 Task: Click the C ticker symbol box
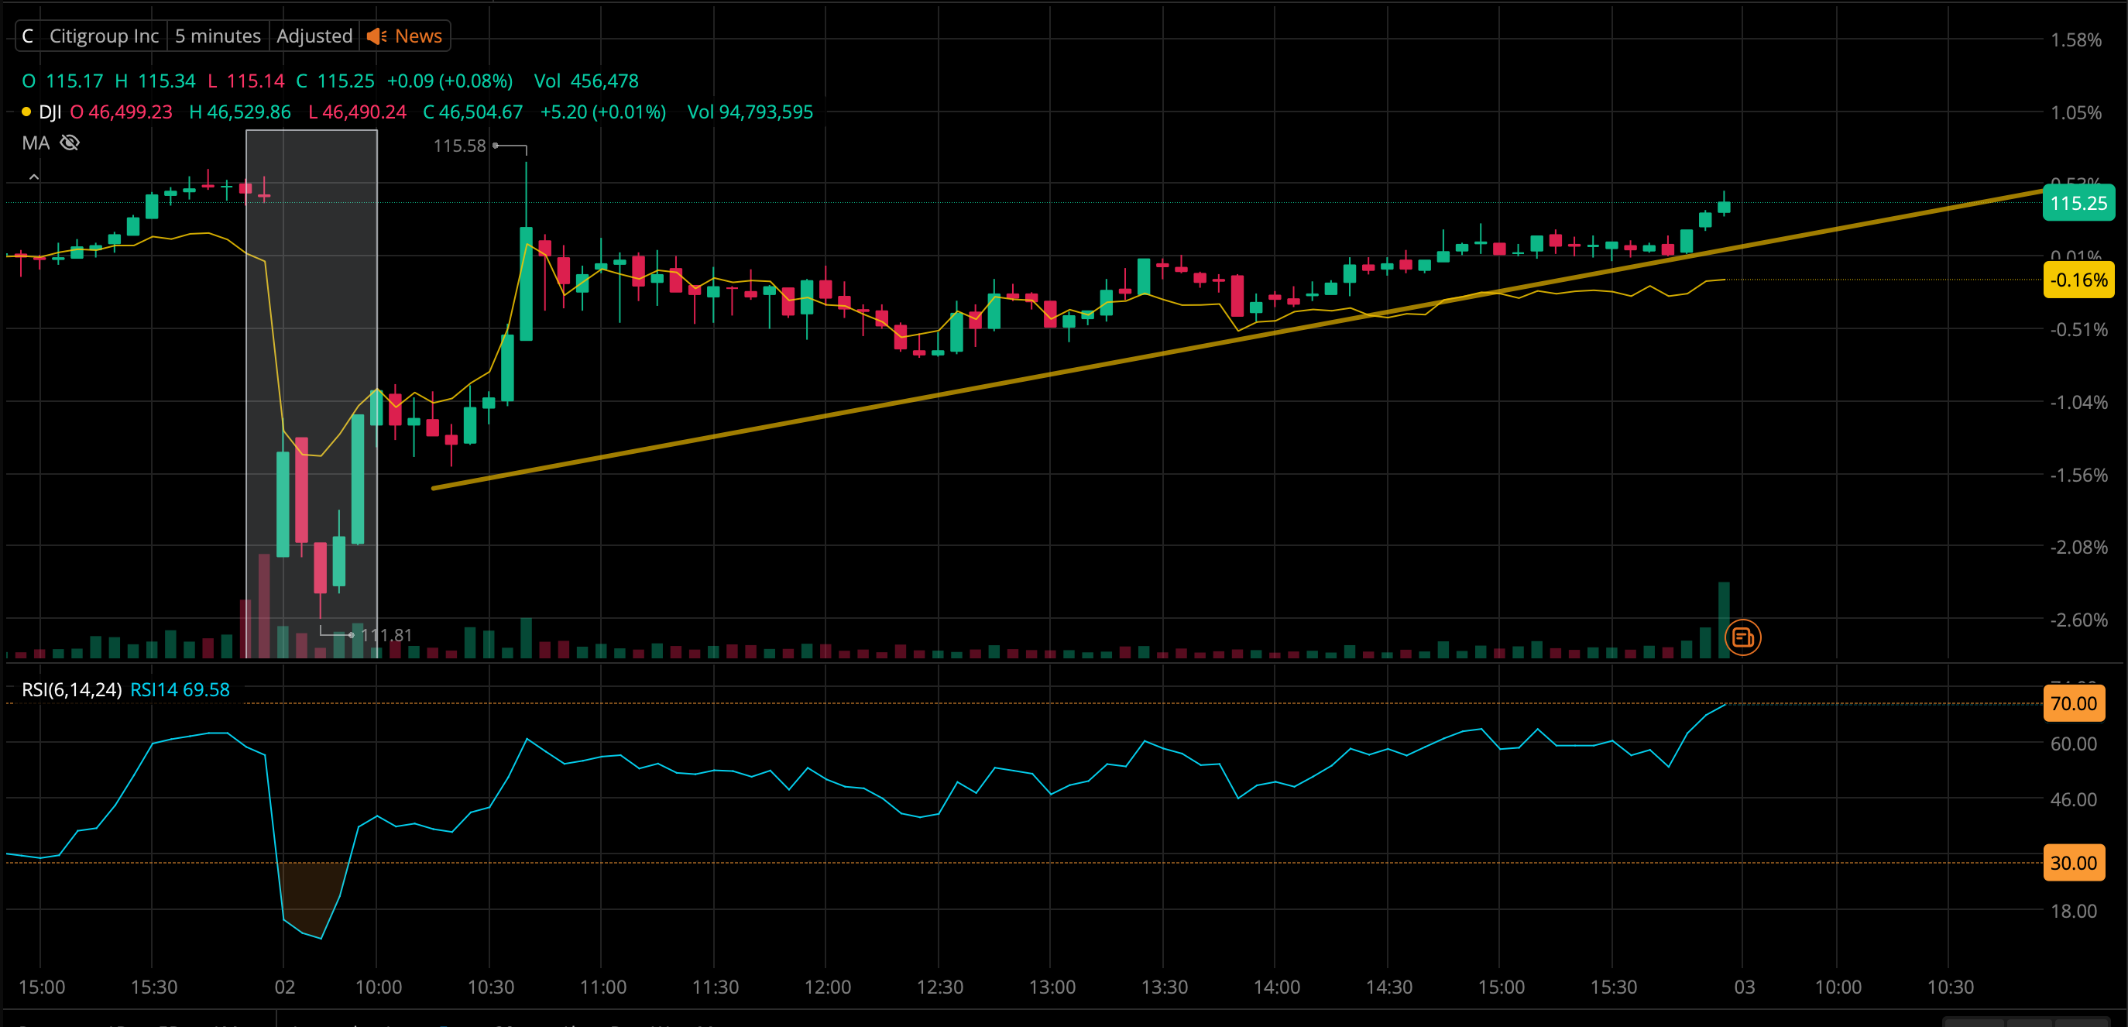pos(28,36)
